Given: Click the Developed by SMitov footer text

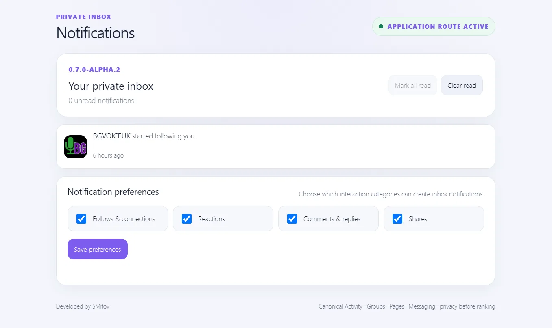Looking at the screenshot, I should click(83, 306).
